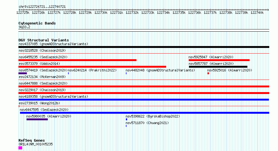
Task: Select the 9q33.2 cytogenetic band label
Action: (x=24, y=27)
